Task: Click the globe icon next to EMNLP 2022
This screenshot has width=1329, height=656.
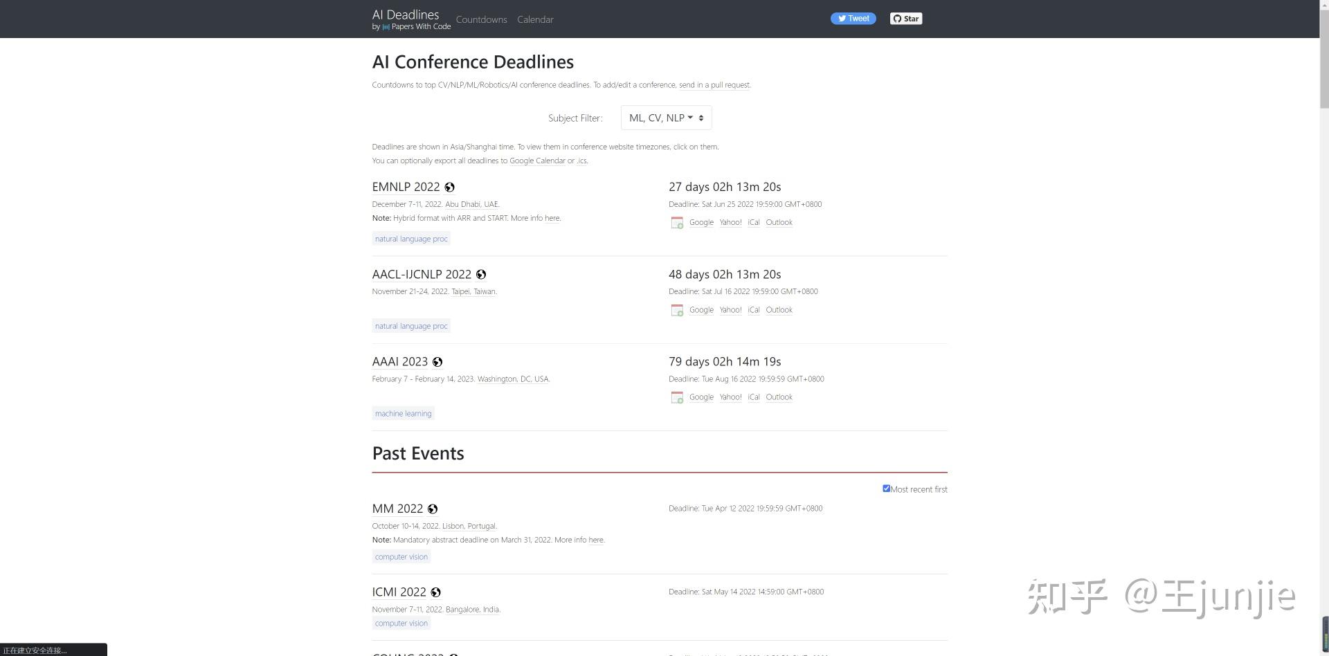Action: pos(449,188)
